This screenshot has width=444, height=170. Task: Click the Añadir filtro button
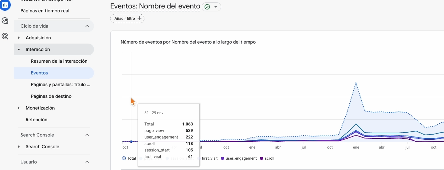127,19
